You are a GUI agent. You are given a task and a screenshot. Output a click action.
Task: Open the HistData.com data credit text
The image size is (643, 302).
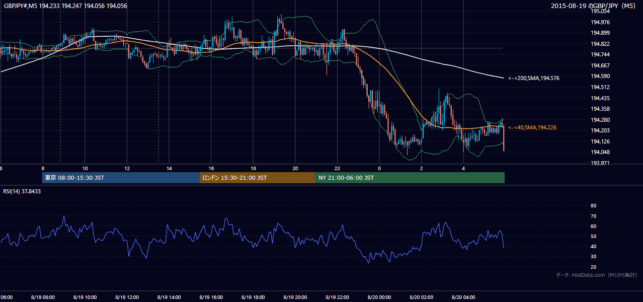pyautogui.click(x=597, y=275)
